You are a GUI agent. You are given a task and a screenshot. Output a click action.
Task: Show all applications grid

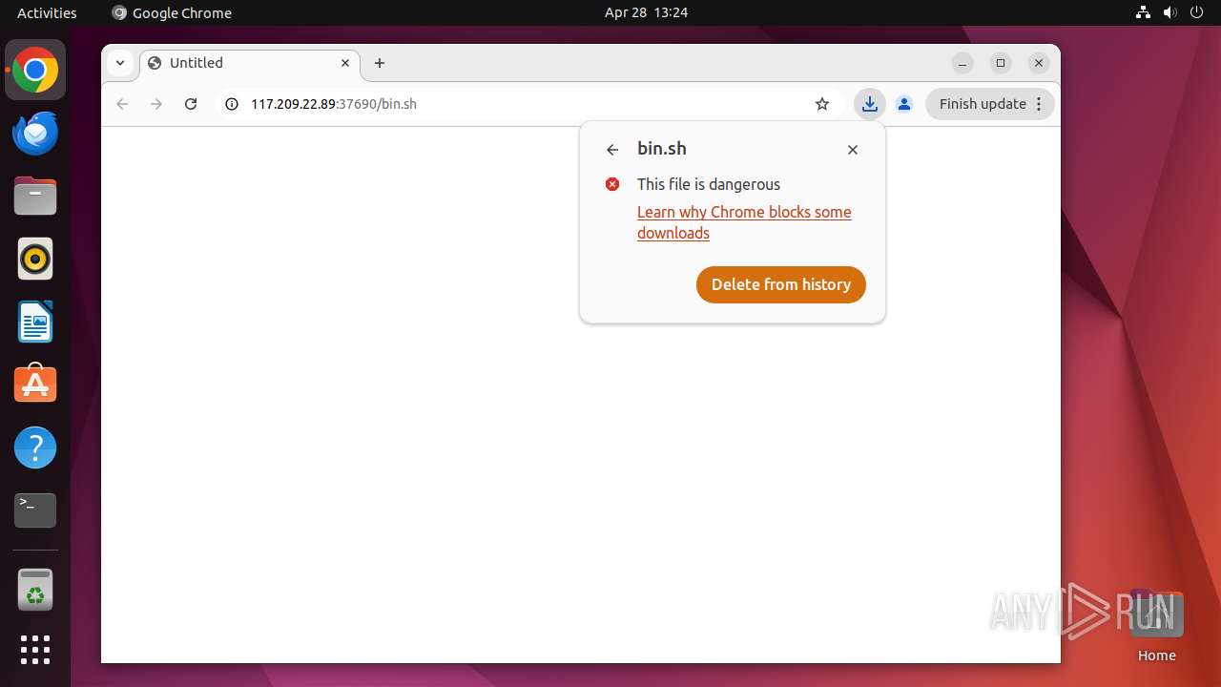pos(35,650)
